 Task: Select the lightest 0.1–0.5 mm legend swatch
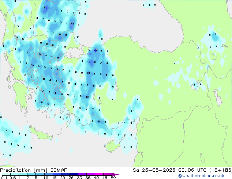click(6, 174)
